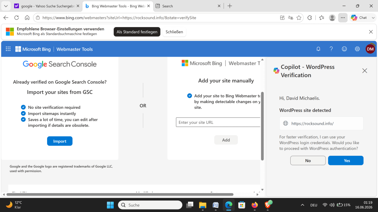
Task: Open the Windows Start menu
Action: tap(110, 205)
